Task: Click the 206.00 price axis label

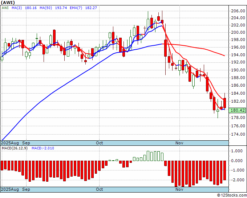Action: click(x=238, y=11)
